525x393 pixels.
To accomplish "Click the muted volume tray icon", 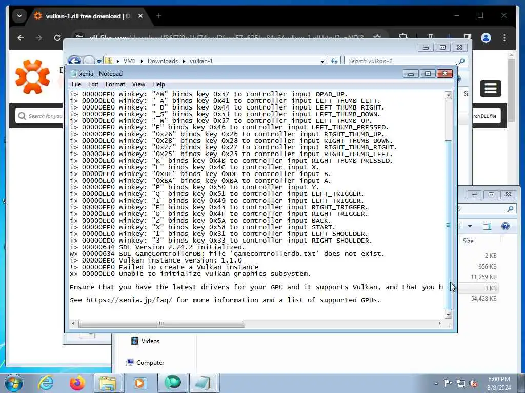I will (x=473, y=383).
